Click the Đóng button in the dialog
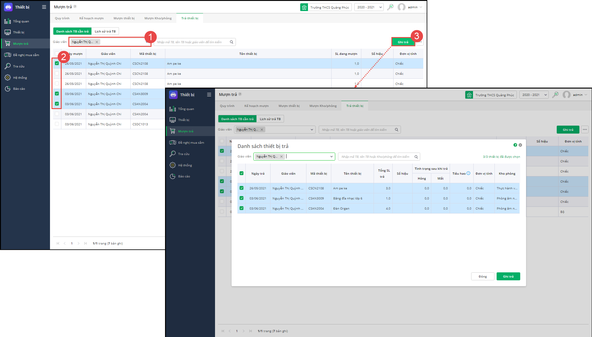The image size is (592, 337). pyautogui.click(x=482, y=276)
